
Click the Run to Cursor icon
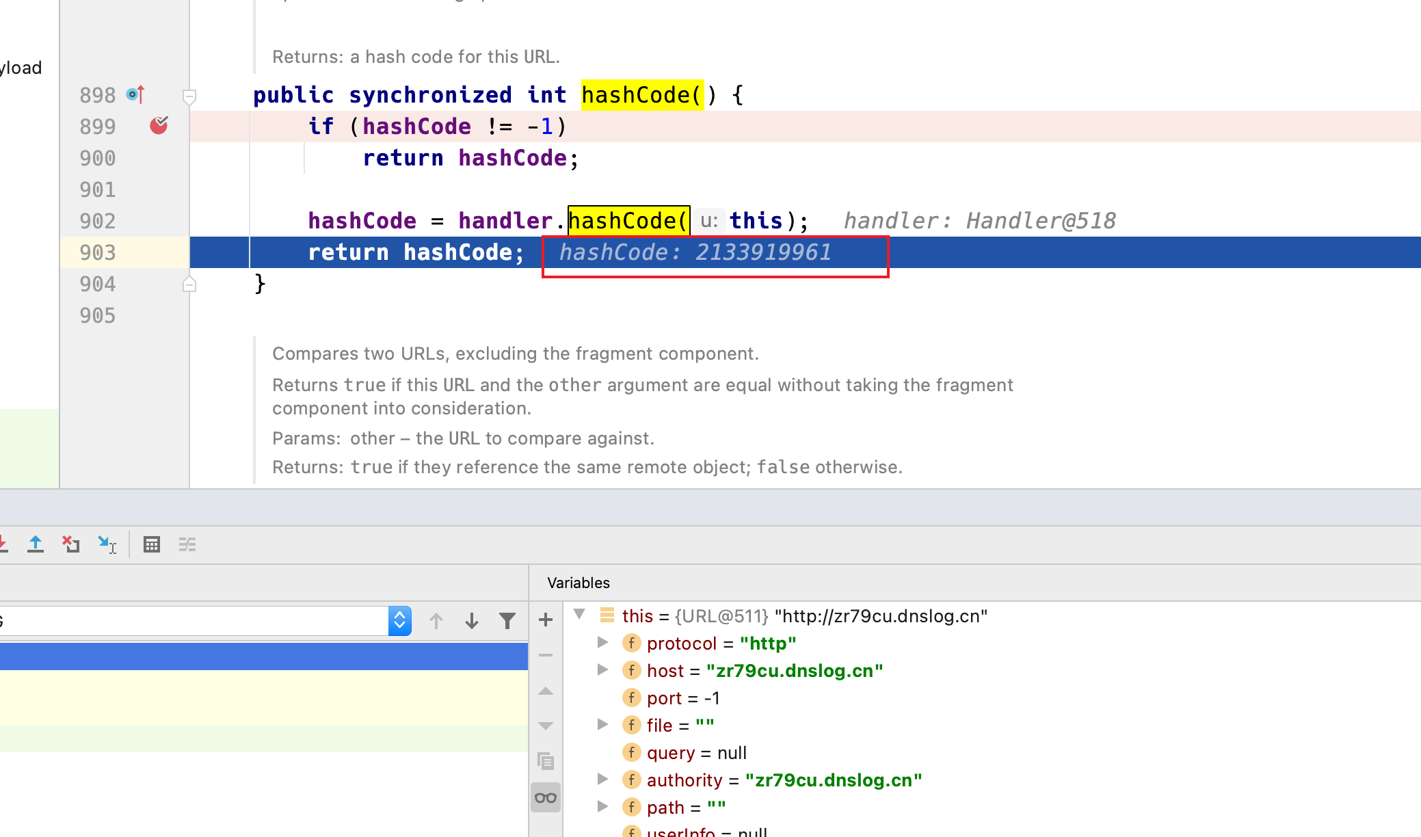coord(107,544)
